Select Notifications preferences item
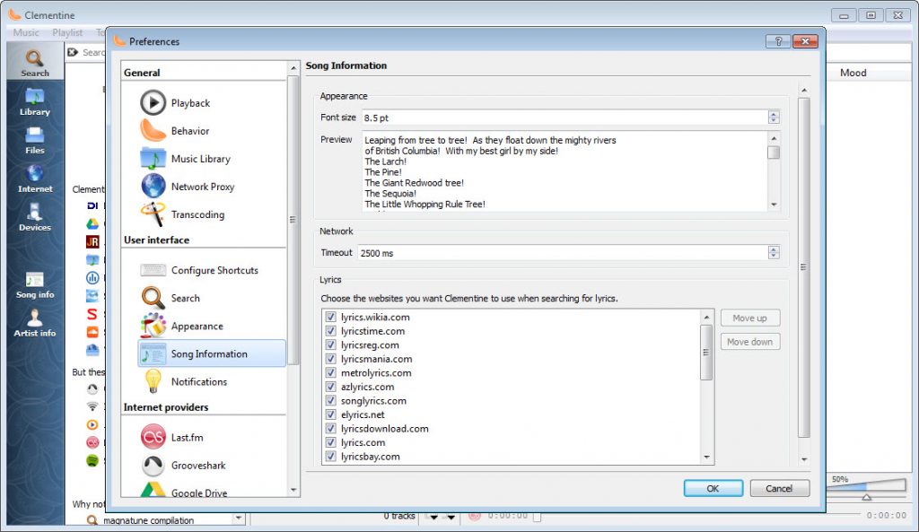919x532 pixels. 212,381
